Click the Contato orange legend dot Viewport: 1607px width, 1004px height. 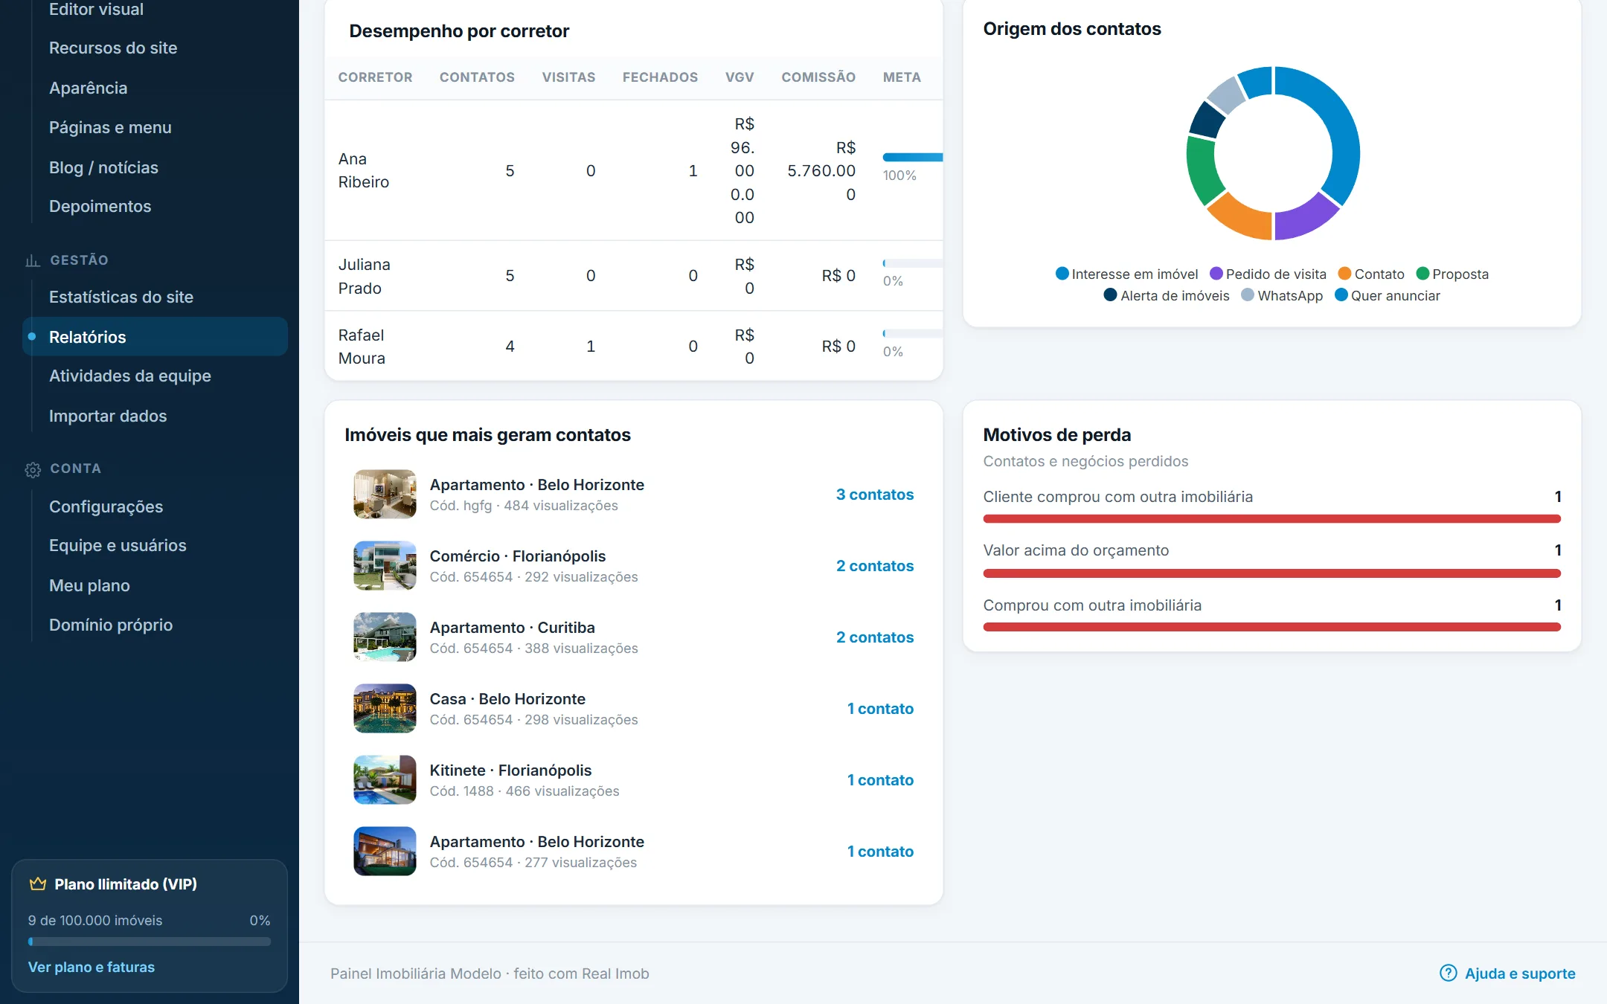1344,274
